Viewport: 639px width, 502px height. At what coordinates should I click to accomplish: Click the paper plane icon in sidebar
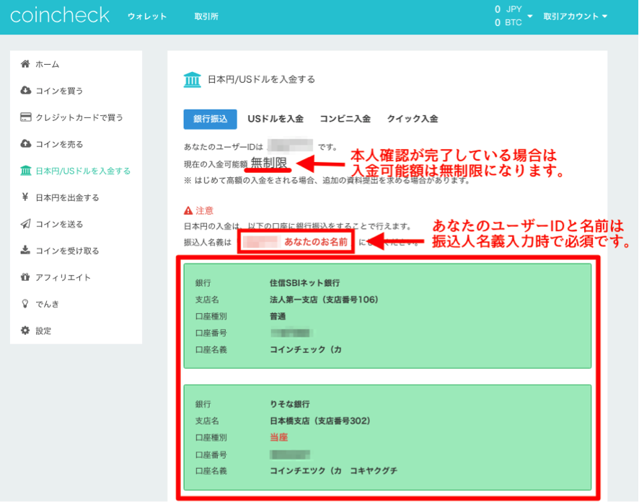[x=25, y=224]
